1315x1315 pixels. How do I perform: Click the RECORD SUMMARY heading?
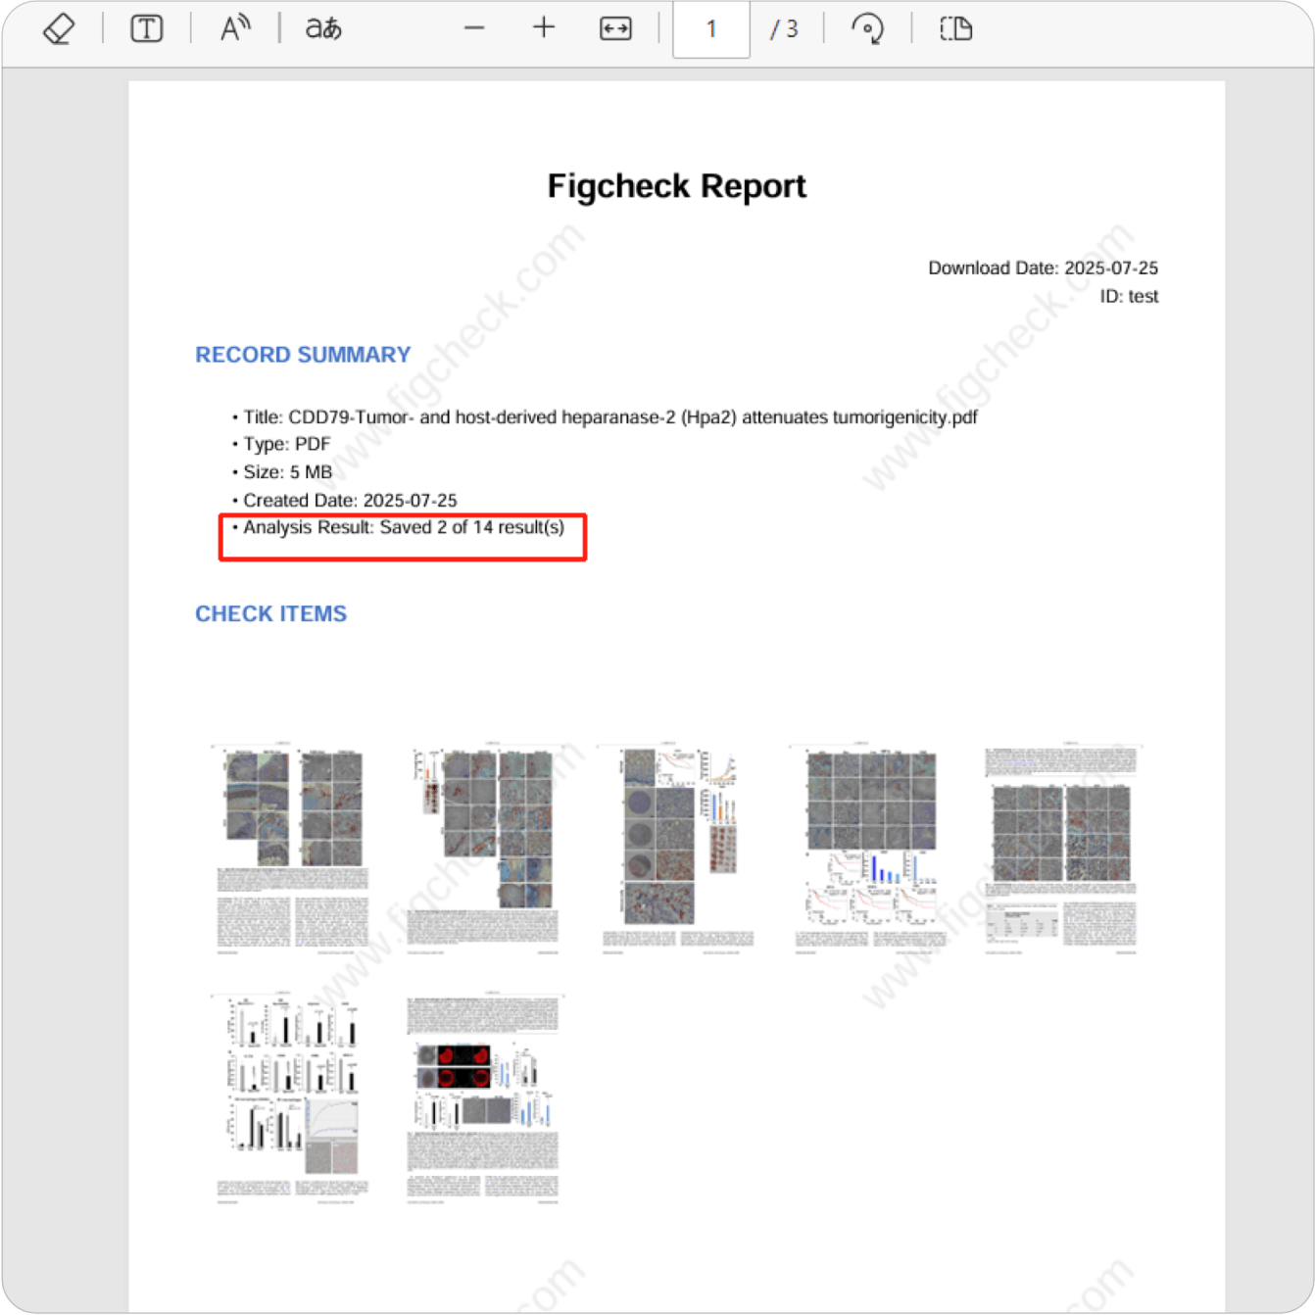point(303,355)
